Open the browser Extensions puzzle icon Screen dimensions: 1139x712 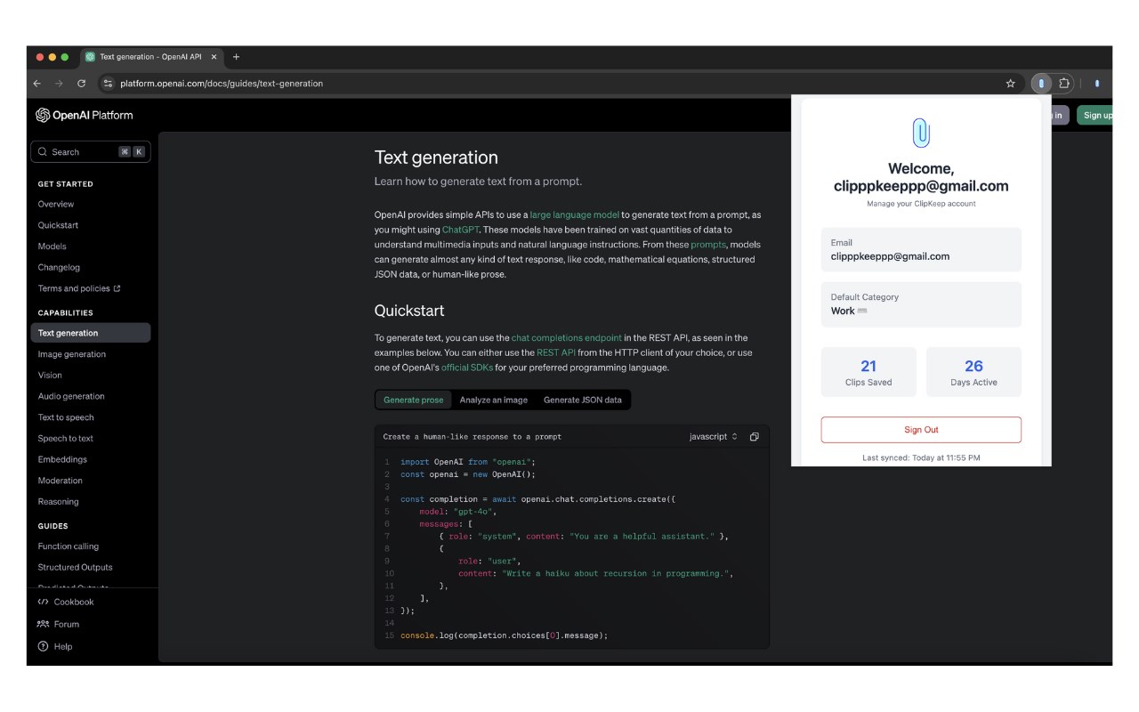pyautogui.click(x=1064, y=83)
